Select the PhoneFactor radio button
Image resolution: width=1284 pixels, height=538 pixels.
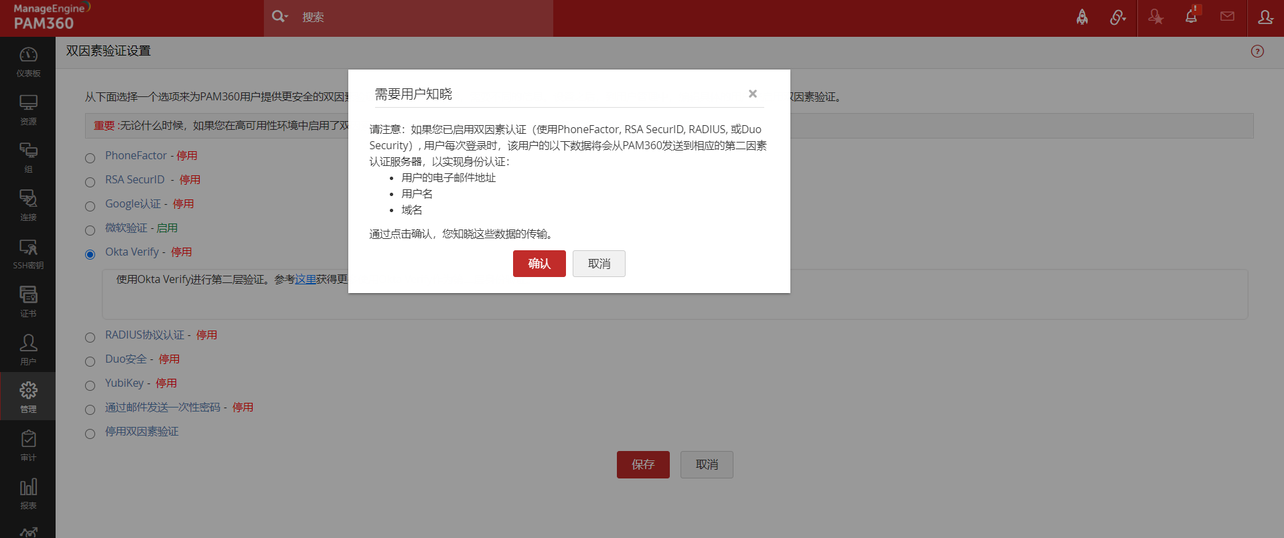click(x=90, y=158)
